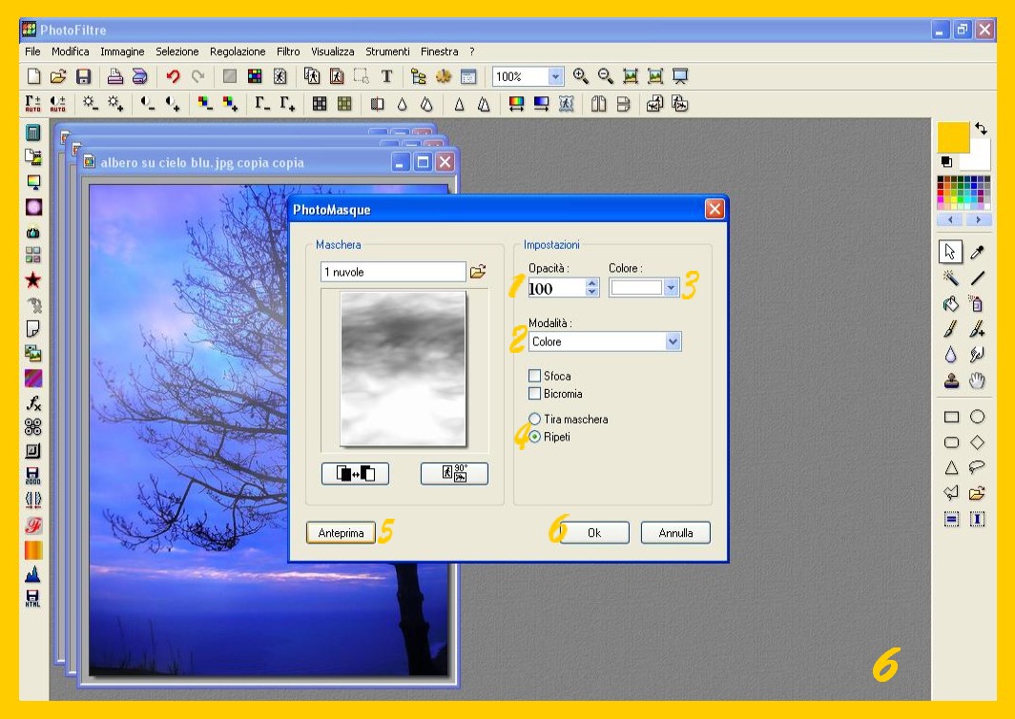This screenshot has width=1015, height=719.
Task: Select the Pipette eyedropper tool
Action: (977, 252)
